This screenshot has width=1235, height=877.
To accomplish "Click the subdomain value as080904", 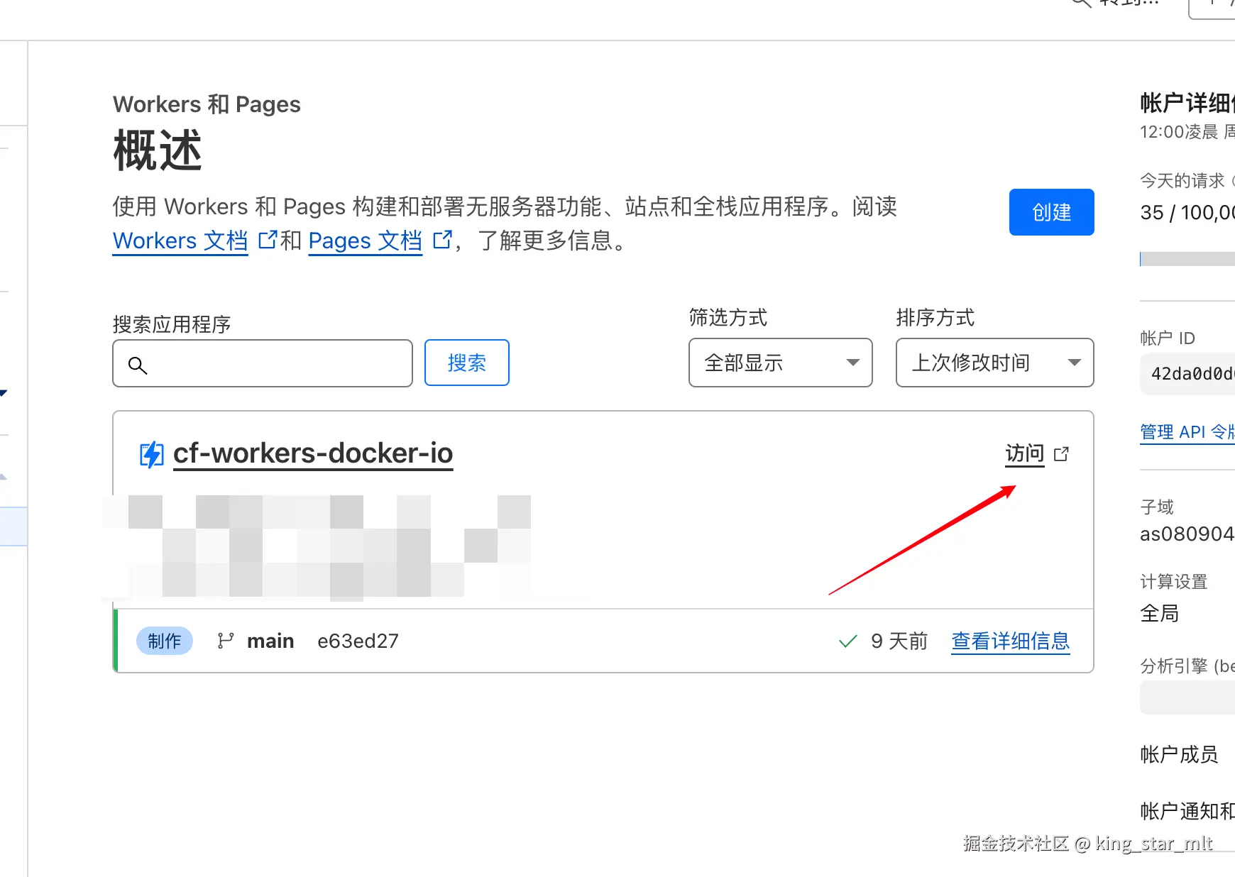I will click(x=1187, y=534).
